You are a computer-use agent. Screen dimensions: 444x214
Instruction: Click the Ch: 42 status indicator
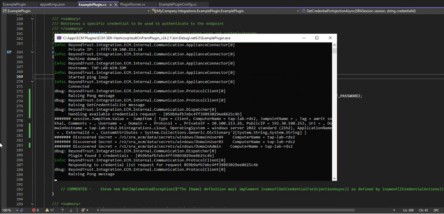coord(423,210)
